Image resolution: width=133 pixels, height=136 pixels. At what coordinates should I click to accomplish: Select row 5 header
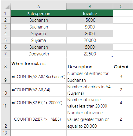[x=5, y=40]
